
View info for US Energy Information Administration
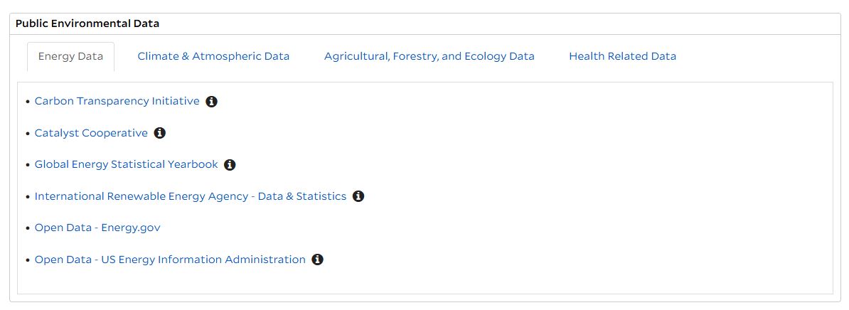point(318,260)
